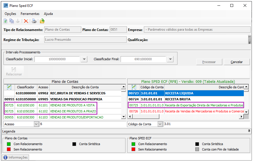Viewport: 253px width, 162px height.
Task: Click the Acesso column header
Action: [x=43, y=87]
